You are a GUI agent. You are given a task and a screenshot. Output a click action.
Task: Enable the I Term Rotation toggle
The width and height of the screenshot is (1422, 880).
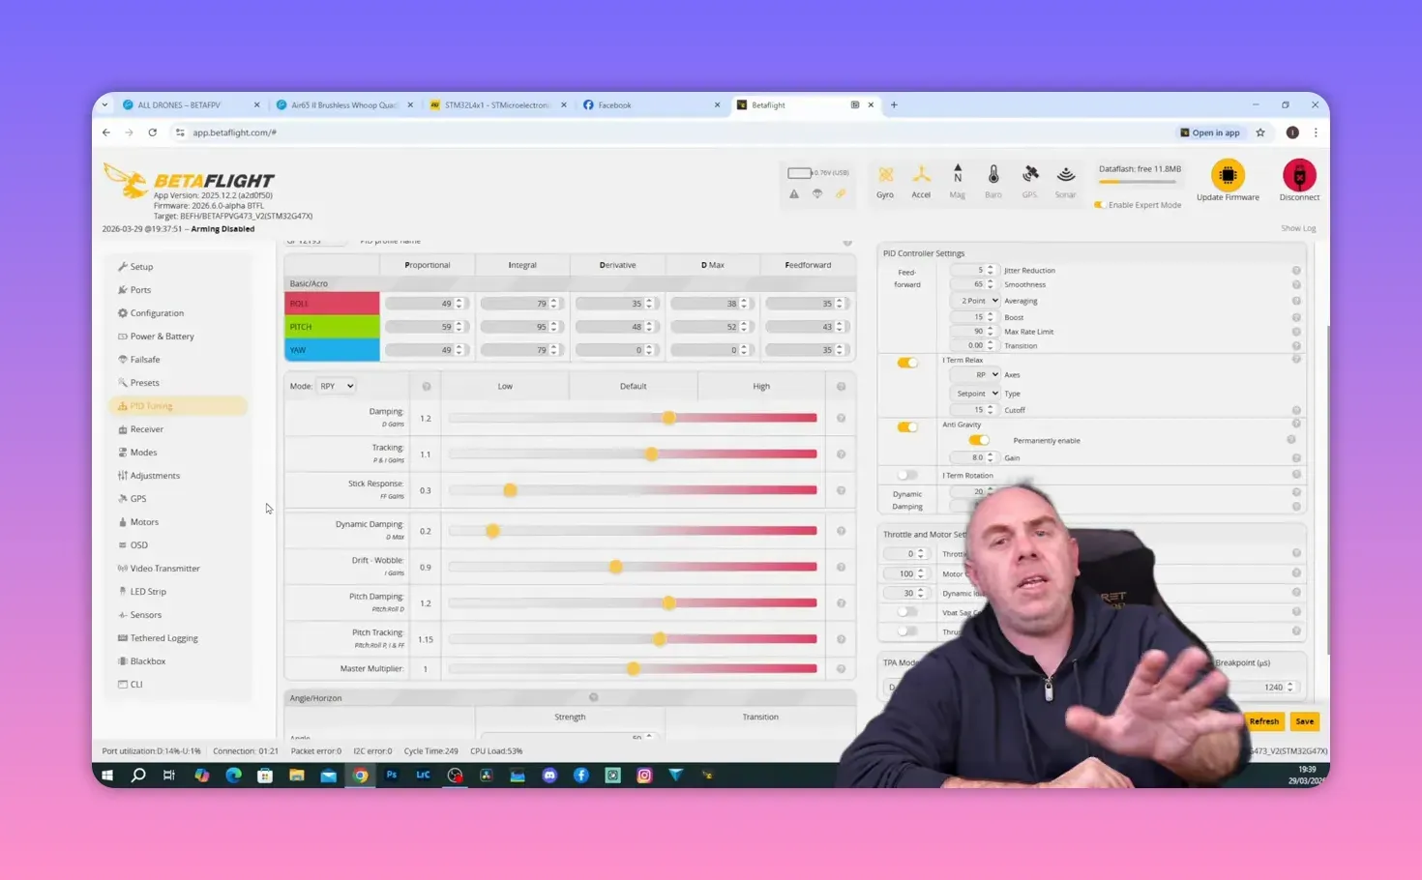pos(907,475)
